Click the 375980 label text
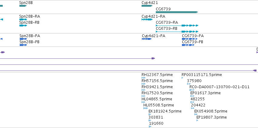The image size is (258, 128). pos(194,81)
